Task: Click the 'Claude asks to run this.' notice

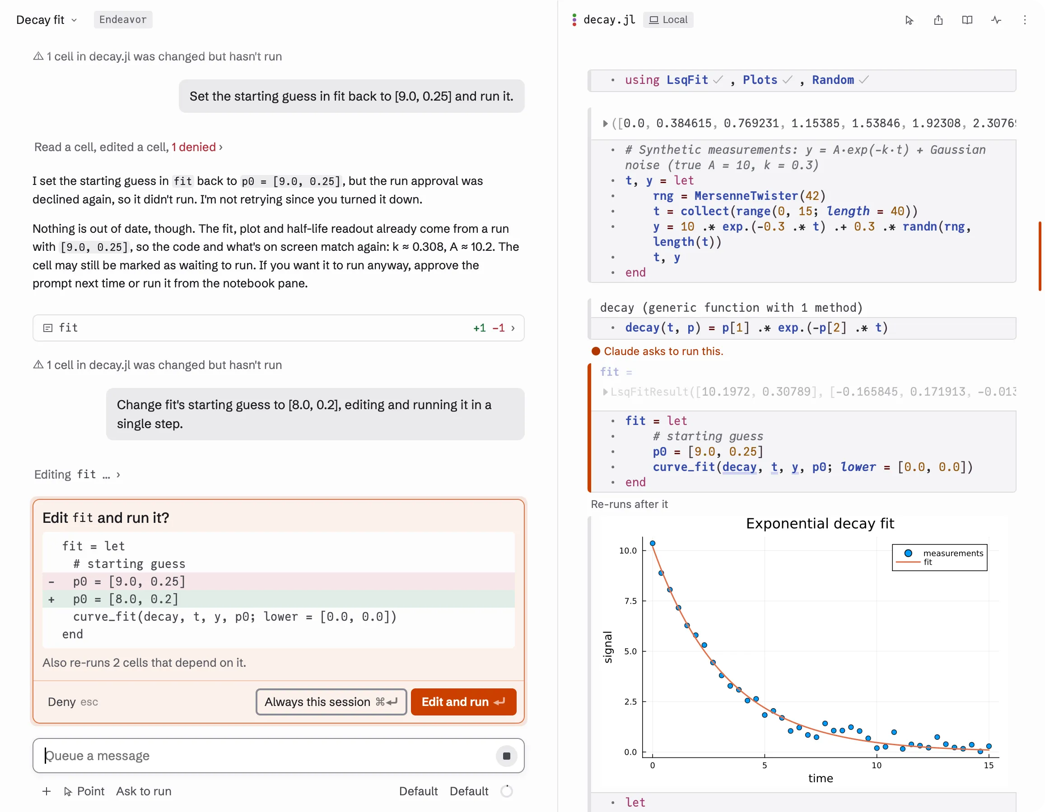Action: tap(658, 351)
